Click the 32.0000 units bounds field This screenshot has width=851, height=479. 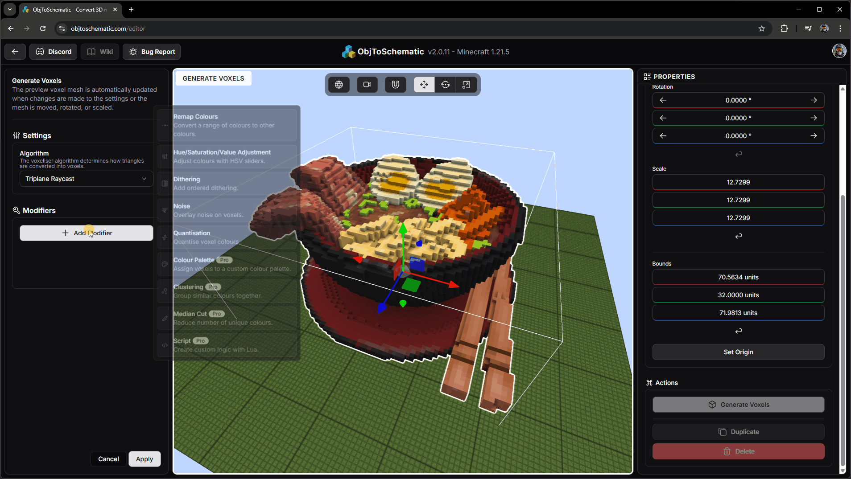pos(738,295)
